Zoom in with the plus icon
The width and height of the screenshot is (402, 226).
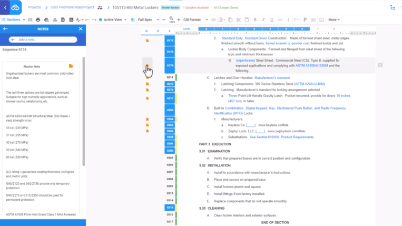tap(179, 19)
